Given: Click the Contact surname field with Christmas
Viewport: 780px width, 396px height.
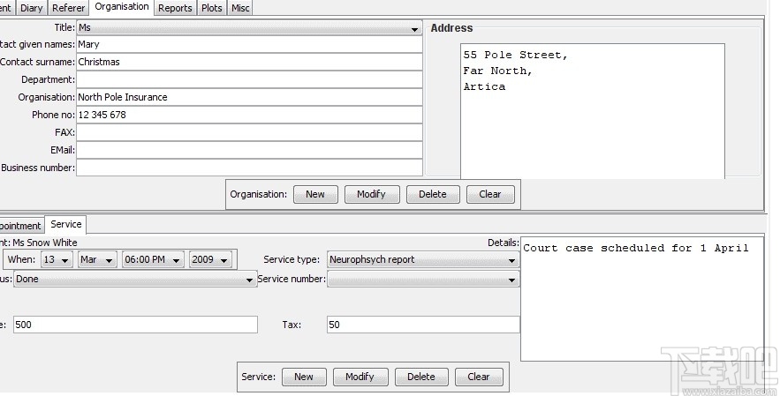Looking at the screenshot, I should (x=249, y=62).
